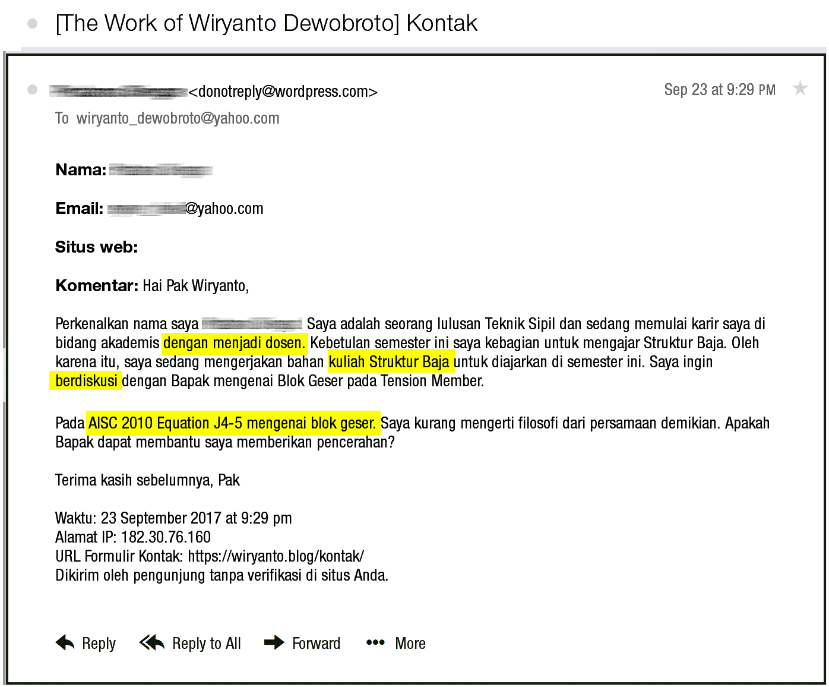The width and height of the screenshot is (829, 687).
Task: Toggle the unread dot beside the subject
Action: pyautogui.click(x=33, y=24)
